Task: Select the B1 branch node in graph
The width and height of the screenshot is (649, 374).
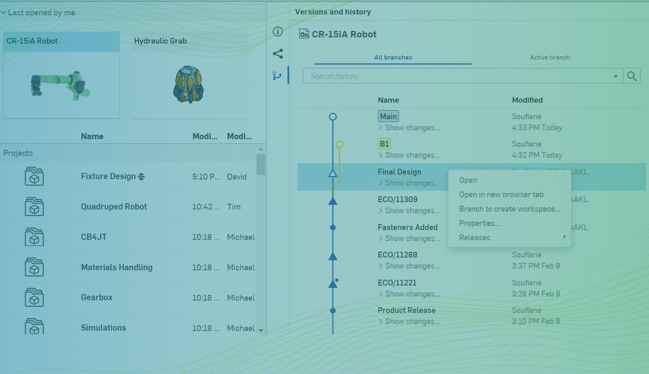Action: click(x=339, y=144)
